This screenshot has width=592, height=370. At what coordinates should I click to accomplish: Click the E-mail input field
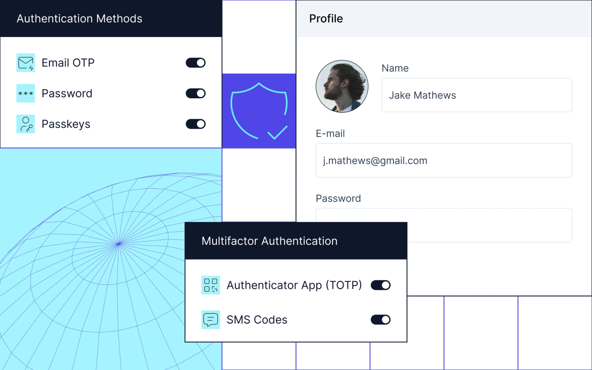point(444,160)
